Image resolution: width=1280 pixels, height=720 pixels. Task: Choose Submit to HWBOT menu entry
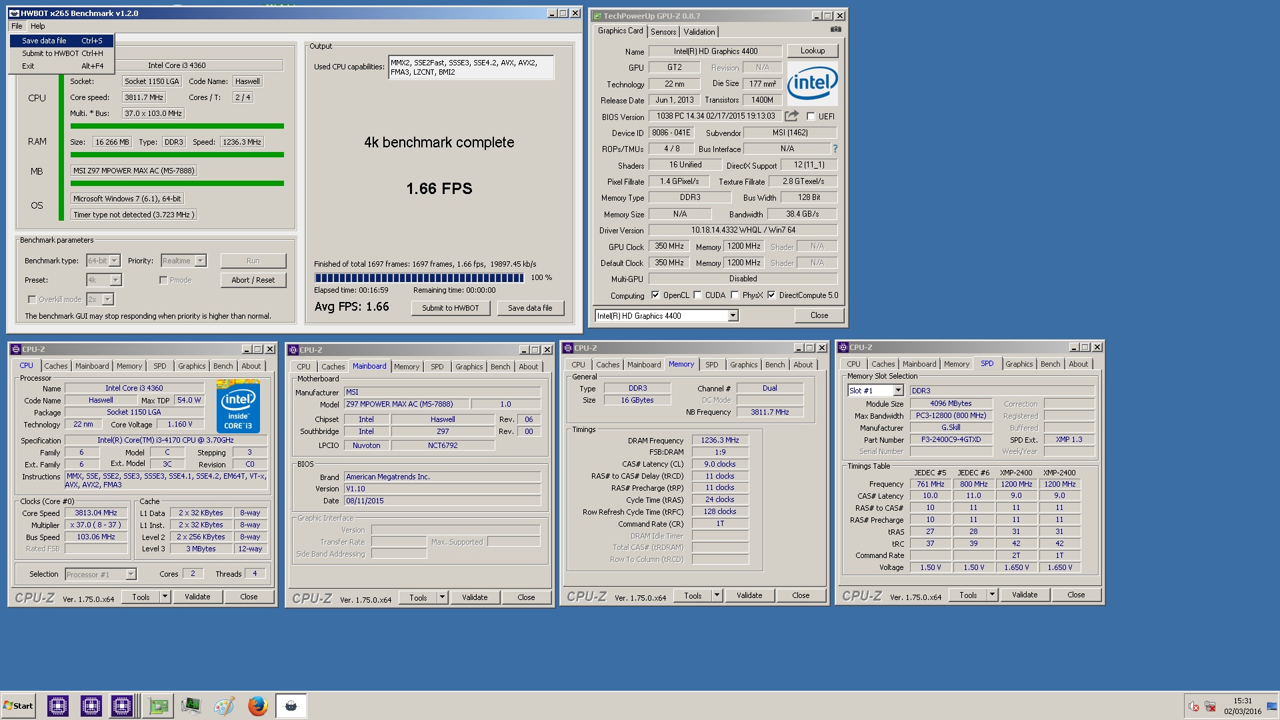[62, 53]
